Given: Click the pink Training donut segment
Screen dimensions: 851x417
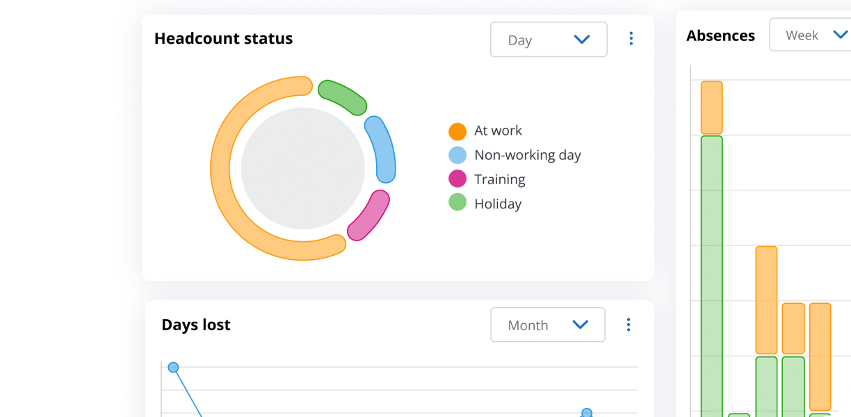Looking at the screenshot, I should (x=369, y=215).
